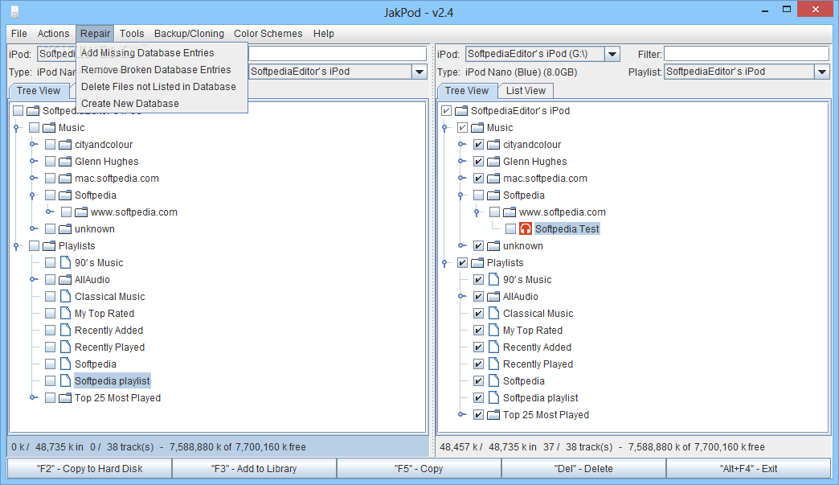Check Top 25 Most Played checkbox, left pane
Screen dimensions: 839x485
(51, 398)
